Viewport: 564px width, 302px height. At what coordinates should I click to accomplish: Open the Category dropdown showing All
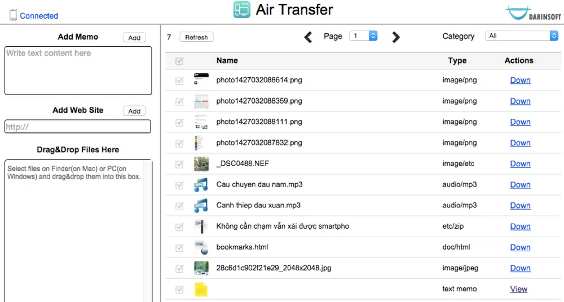pyautogui.click(x=522, y=35)
